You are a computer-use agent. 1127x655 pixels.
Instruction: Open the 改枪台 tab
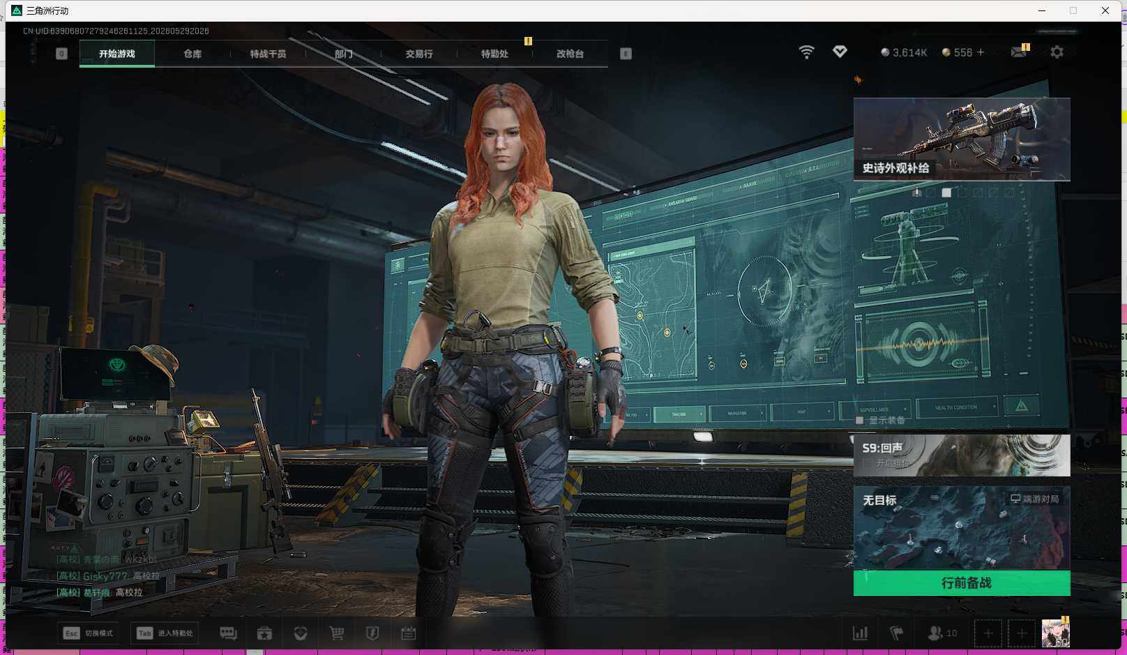570,54
